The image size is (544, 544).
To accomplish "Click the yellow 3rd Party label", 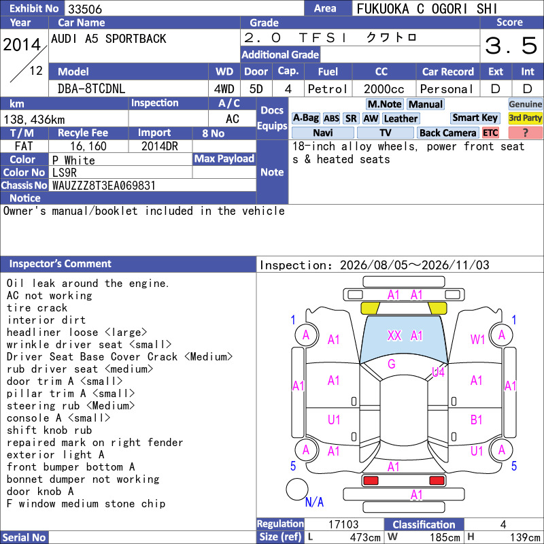I will click(x=525, y=118).
